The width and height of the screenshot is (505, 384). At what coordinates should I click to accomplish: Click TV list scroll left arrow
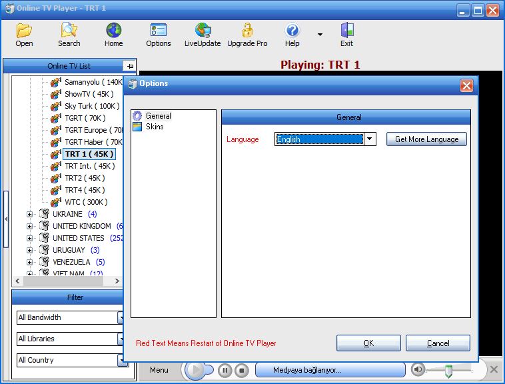(x=17, y=281)
